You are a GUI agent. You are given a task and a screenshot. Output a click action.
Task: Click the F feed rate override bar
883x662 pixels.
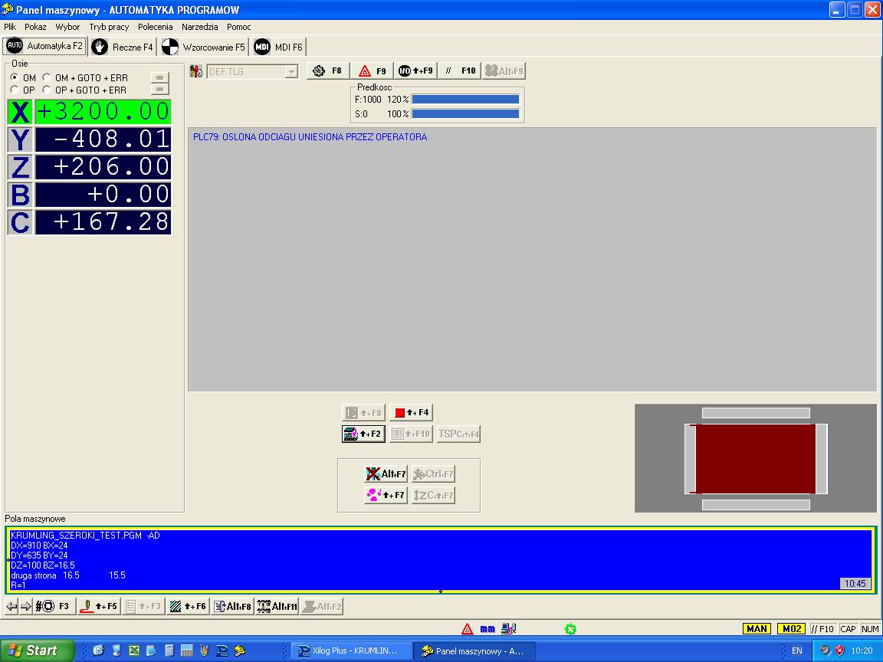465,100
